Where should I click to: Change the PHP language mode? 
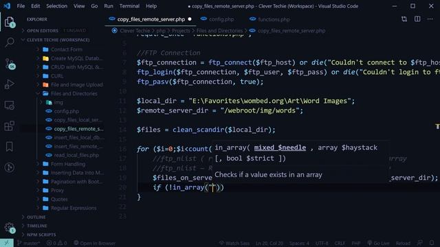coord(356,243)
